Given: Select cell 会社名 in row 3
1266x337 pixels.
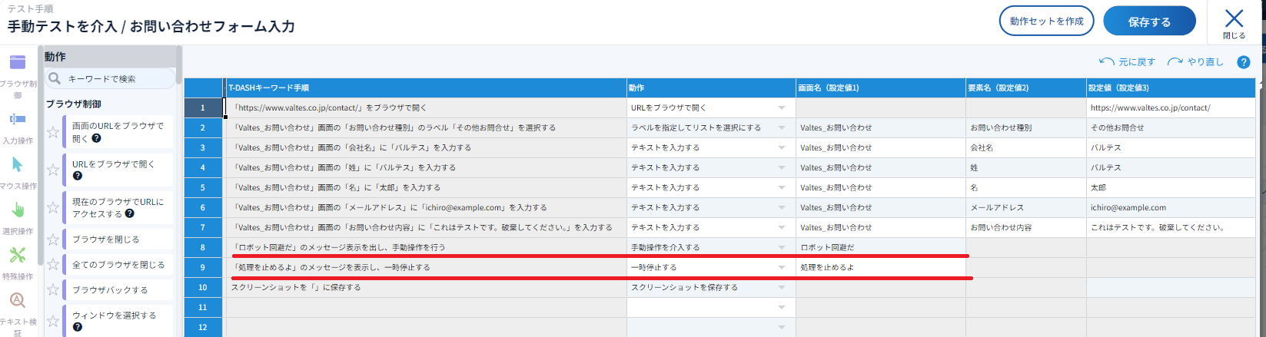Looking at the screenshot, I should [1026, 148].
